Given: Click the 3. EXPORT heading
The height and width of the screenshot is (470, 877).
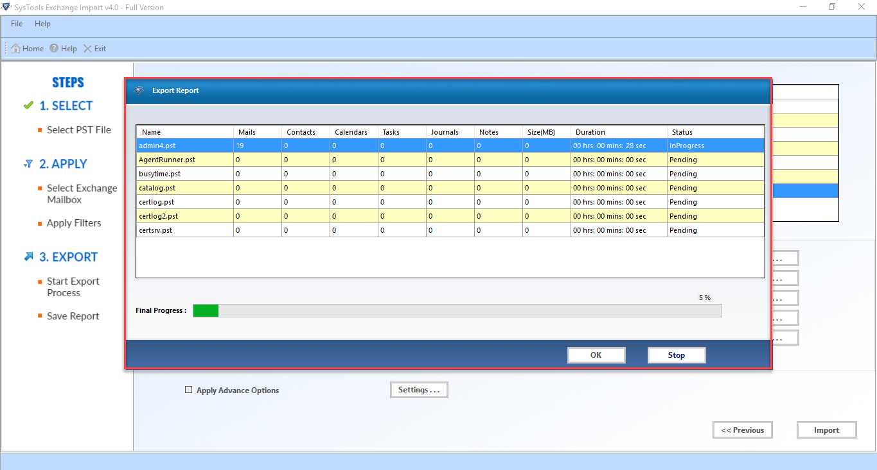Looking at the screenshot, I should click(69, 257).
